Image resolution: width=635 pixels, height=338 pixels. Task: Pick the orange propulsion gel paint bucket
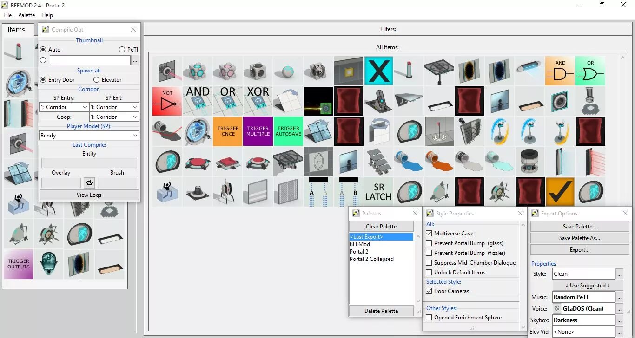coord(439,162)
